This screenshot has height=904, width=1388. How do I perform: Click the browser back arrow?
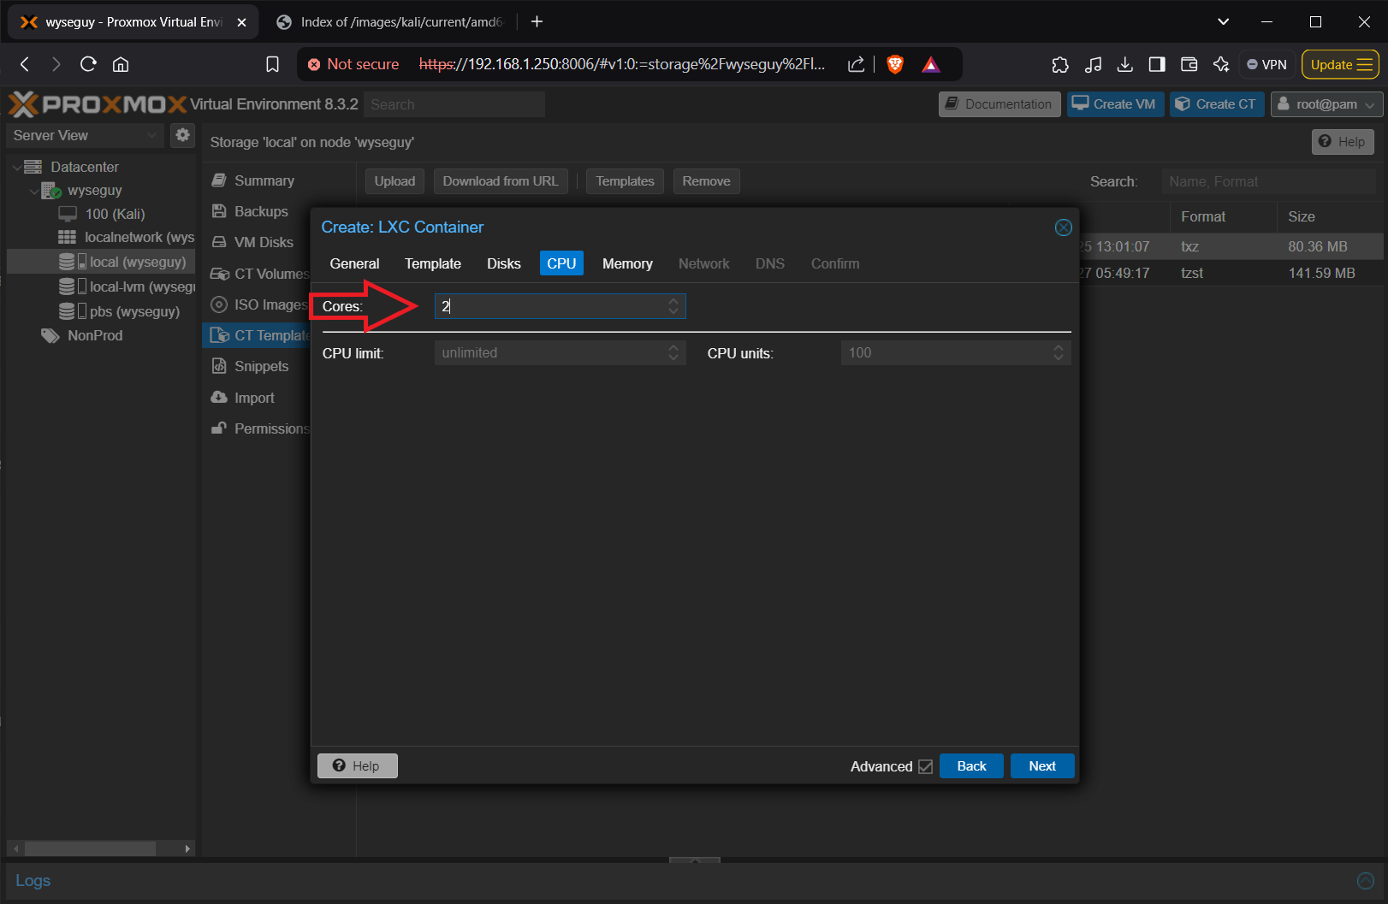25,64
